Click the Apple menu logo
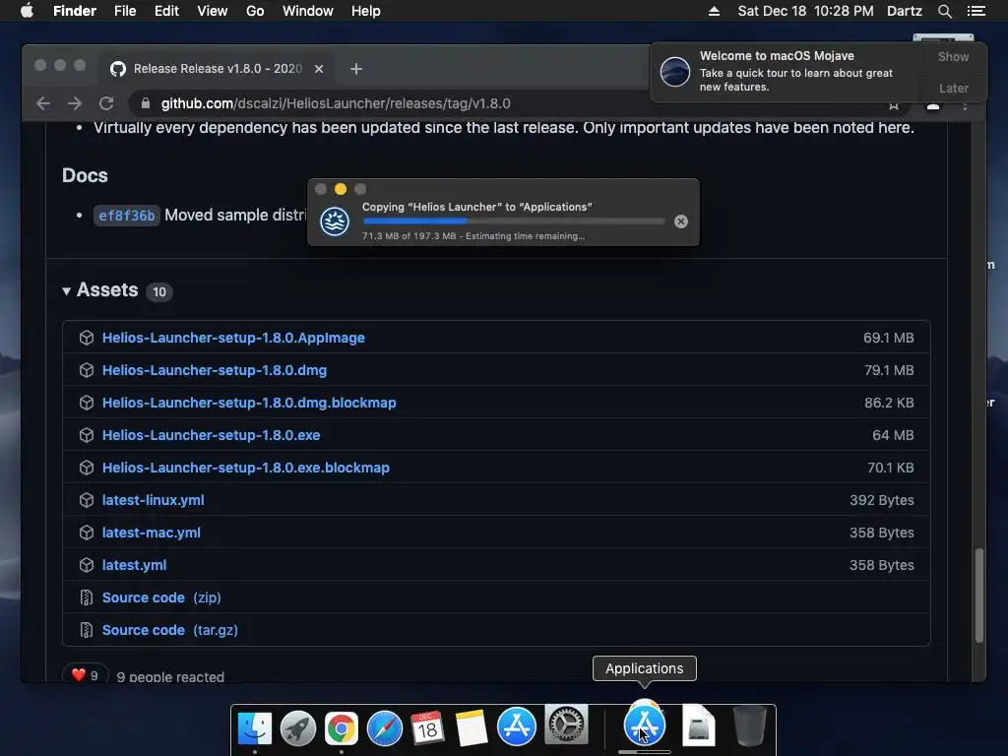 27,11
